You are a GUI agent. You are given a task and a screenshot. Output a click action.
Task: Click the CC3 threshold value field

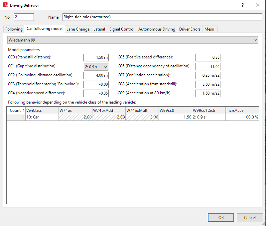tap(96, 84)
